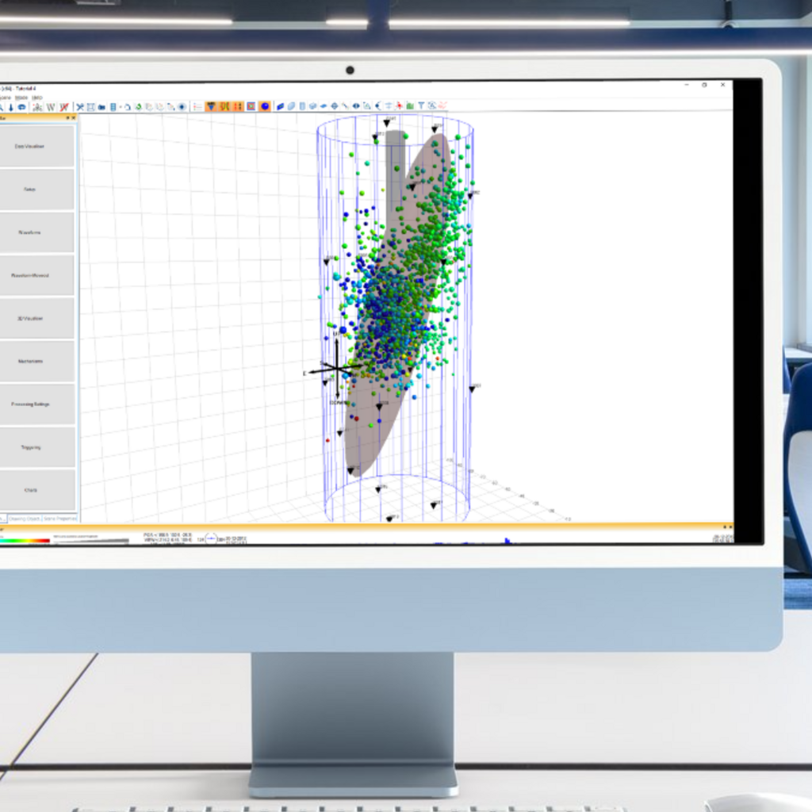The height and width of the screenshot is (812, 812).
Task: Click the red W waveform toolbar icon
Action: 63,107
